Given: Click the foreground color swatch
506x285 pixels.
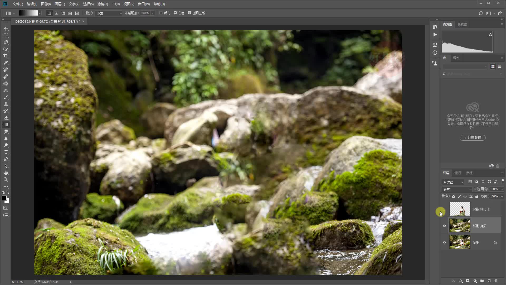Looking at the screenshot, I should click(4, 198).
